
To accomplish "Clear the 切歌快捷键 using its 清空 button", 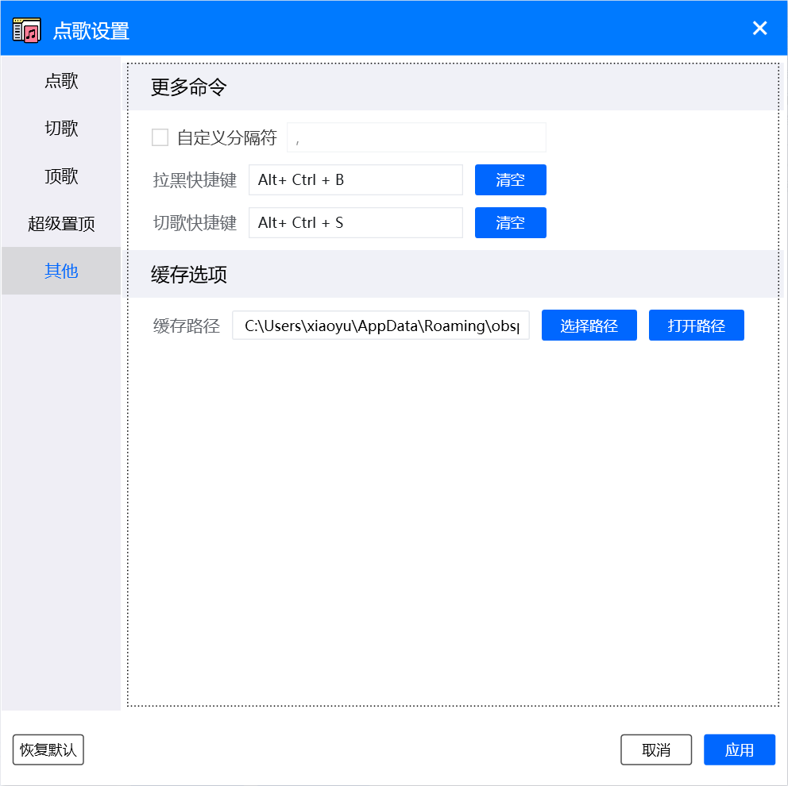I will (510, 222).
